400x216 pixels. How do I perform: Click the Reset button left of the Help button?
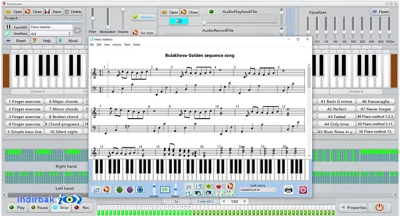[x=17, y=41]
